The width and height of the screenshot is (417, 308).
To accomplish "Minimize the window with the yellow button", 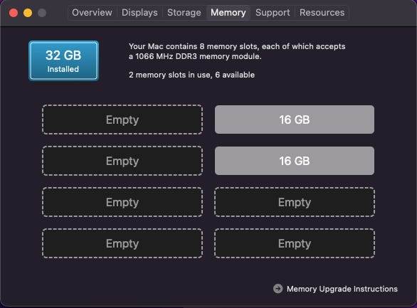I will click(x=28, y=13).
